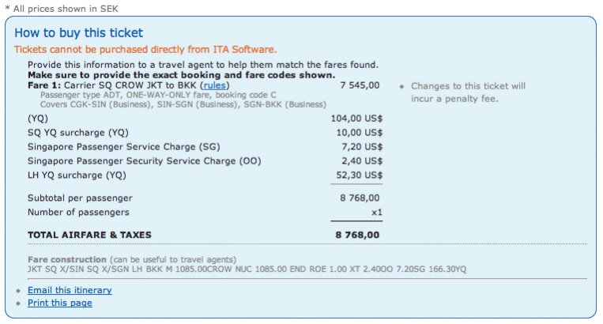Click the SQ YQ surcharge label
Image resolution: width=603 pixels, height=324 pixels.
[x=78, y=132]
